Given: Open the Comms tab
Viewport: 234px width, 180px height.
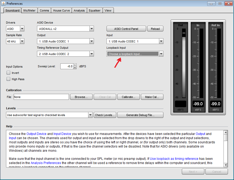Looking at the screenshot, I should (x=44, y=10).
